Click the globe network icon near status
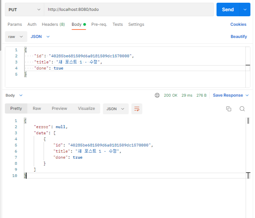This screenshot has width=255, height=218. [x=157, y=95]
